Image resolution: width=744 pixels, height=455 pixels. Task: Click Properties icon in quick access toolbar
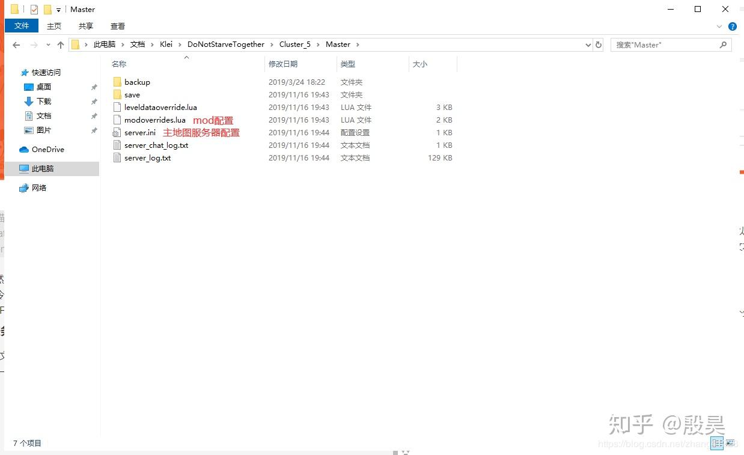coord(34,9)
